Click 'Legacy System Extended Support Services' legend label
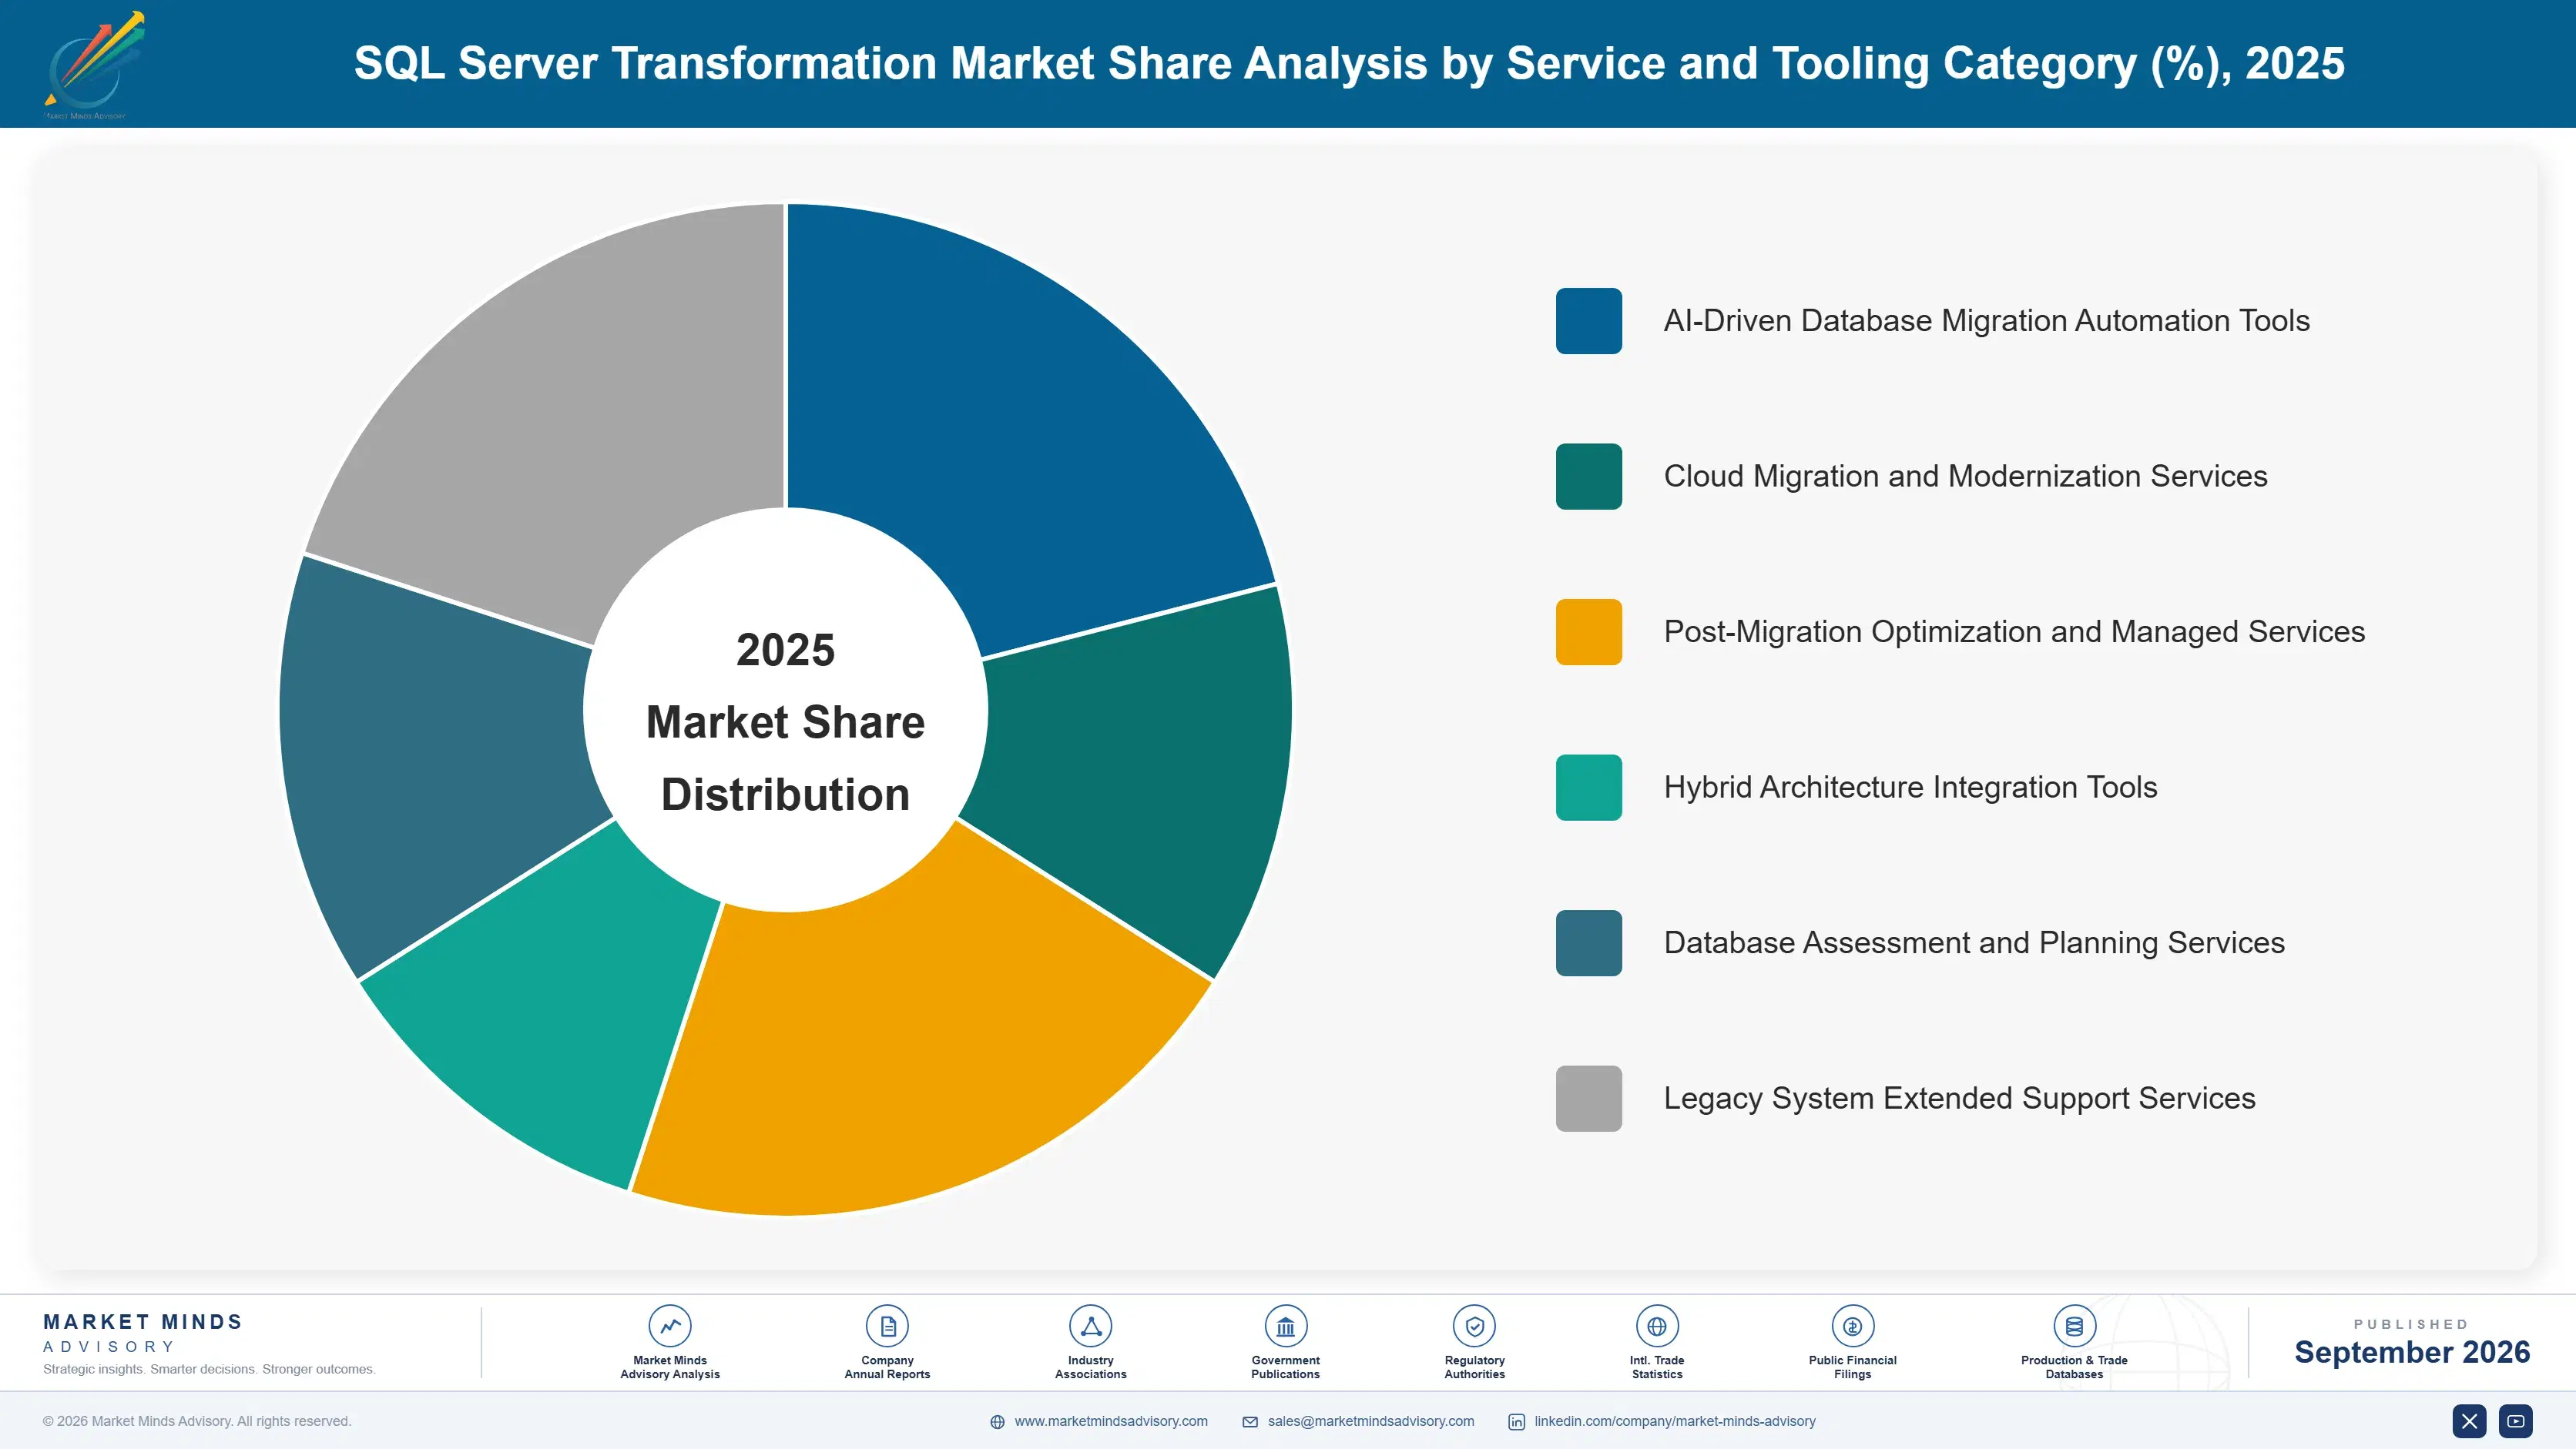This screenshot has height=1449, width=2576. click(x=1959, y=1098)
